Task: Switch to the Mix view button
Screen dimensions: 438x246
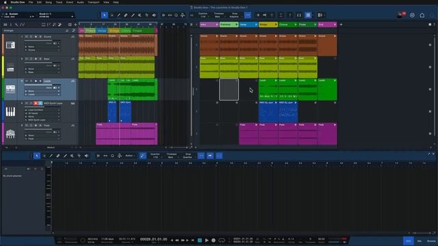Action: click(420, 241)
